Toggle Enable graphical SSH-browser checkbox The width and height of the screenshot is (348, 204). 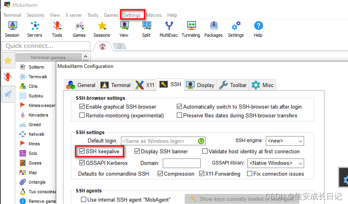point(82,107)
